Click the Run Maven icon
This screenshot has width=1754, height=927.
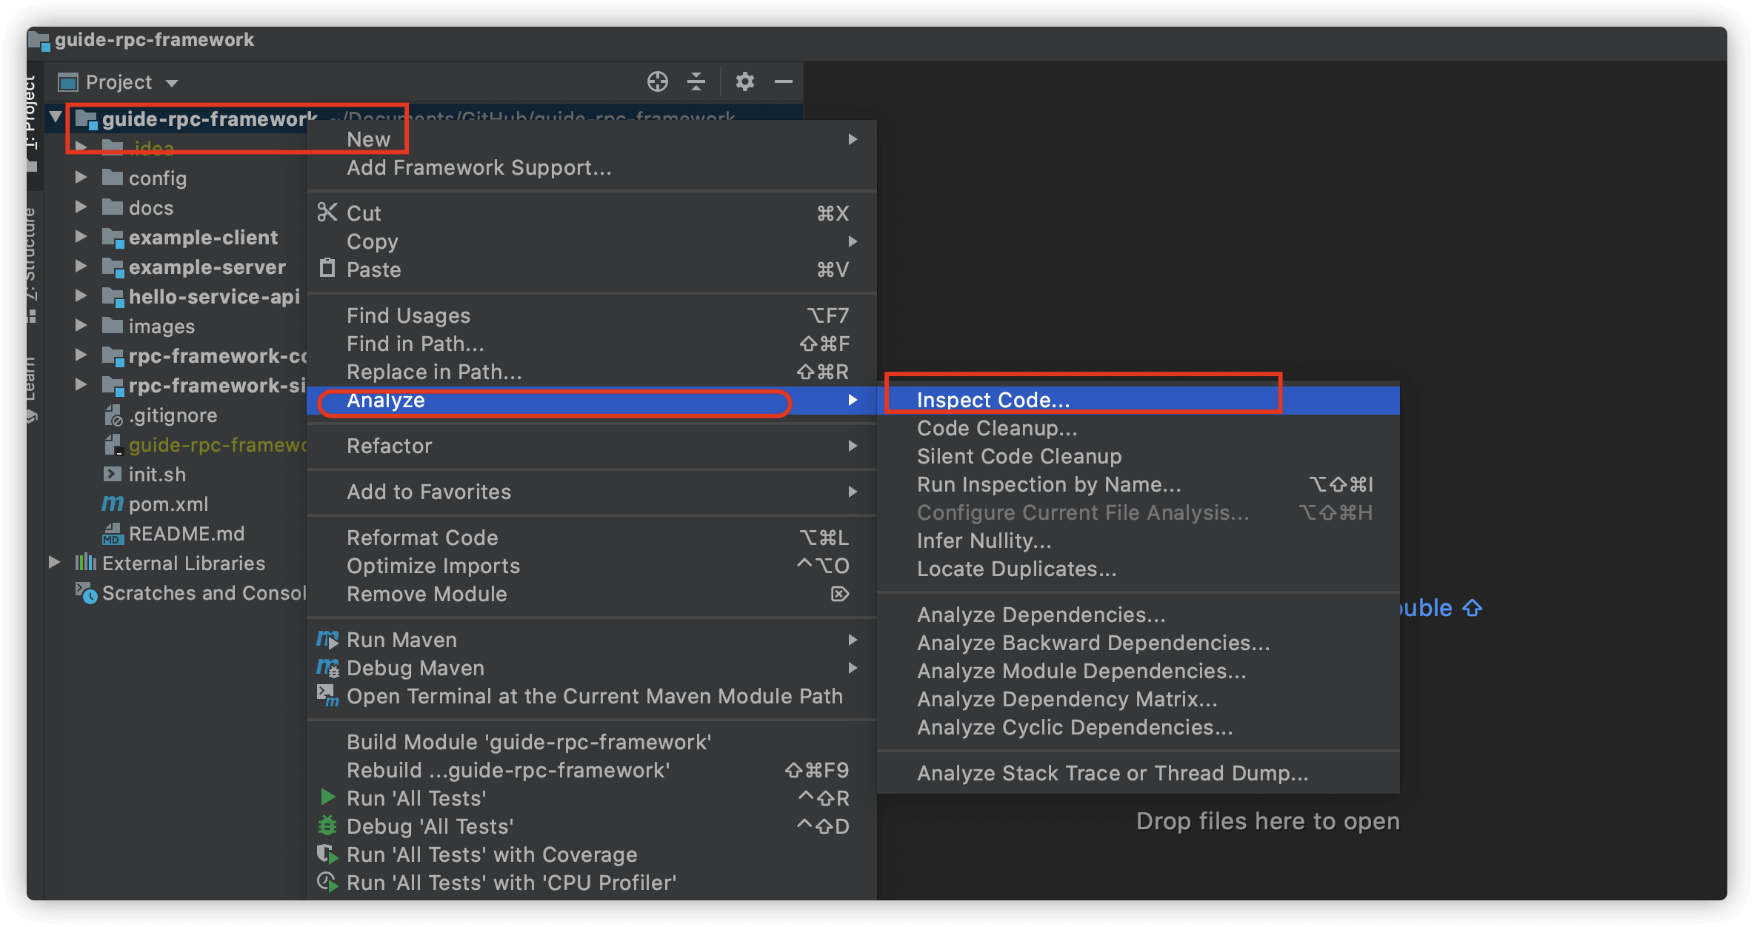(x=327, y=639)
